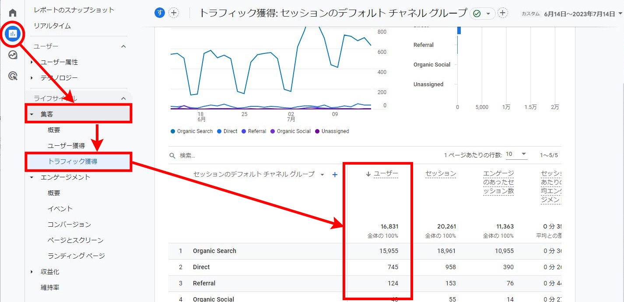Select トラフィック獲得 report
The width and height of the screenshot is (624, 302).
pyautogui.click(x=73, y=162)
